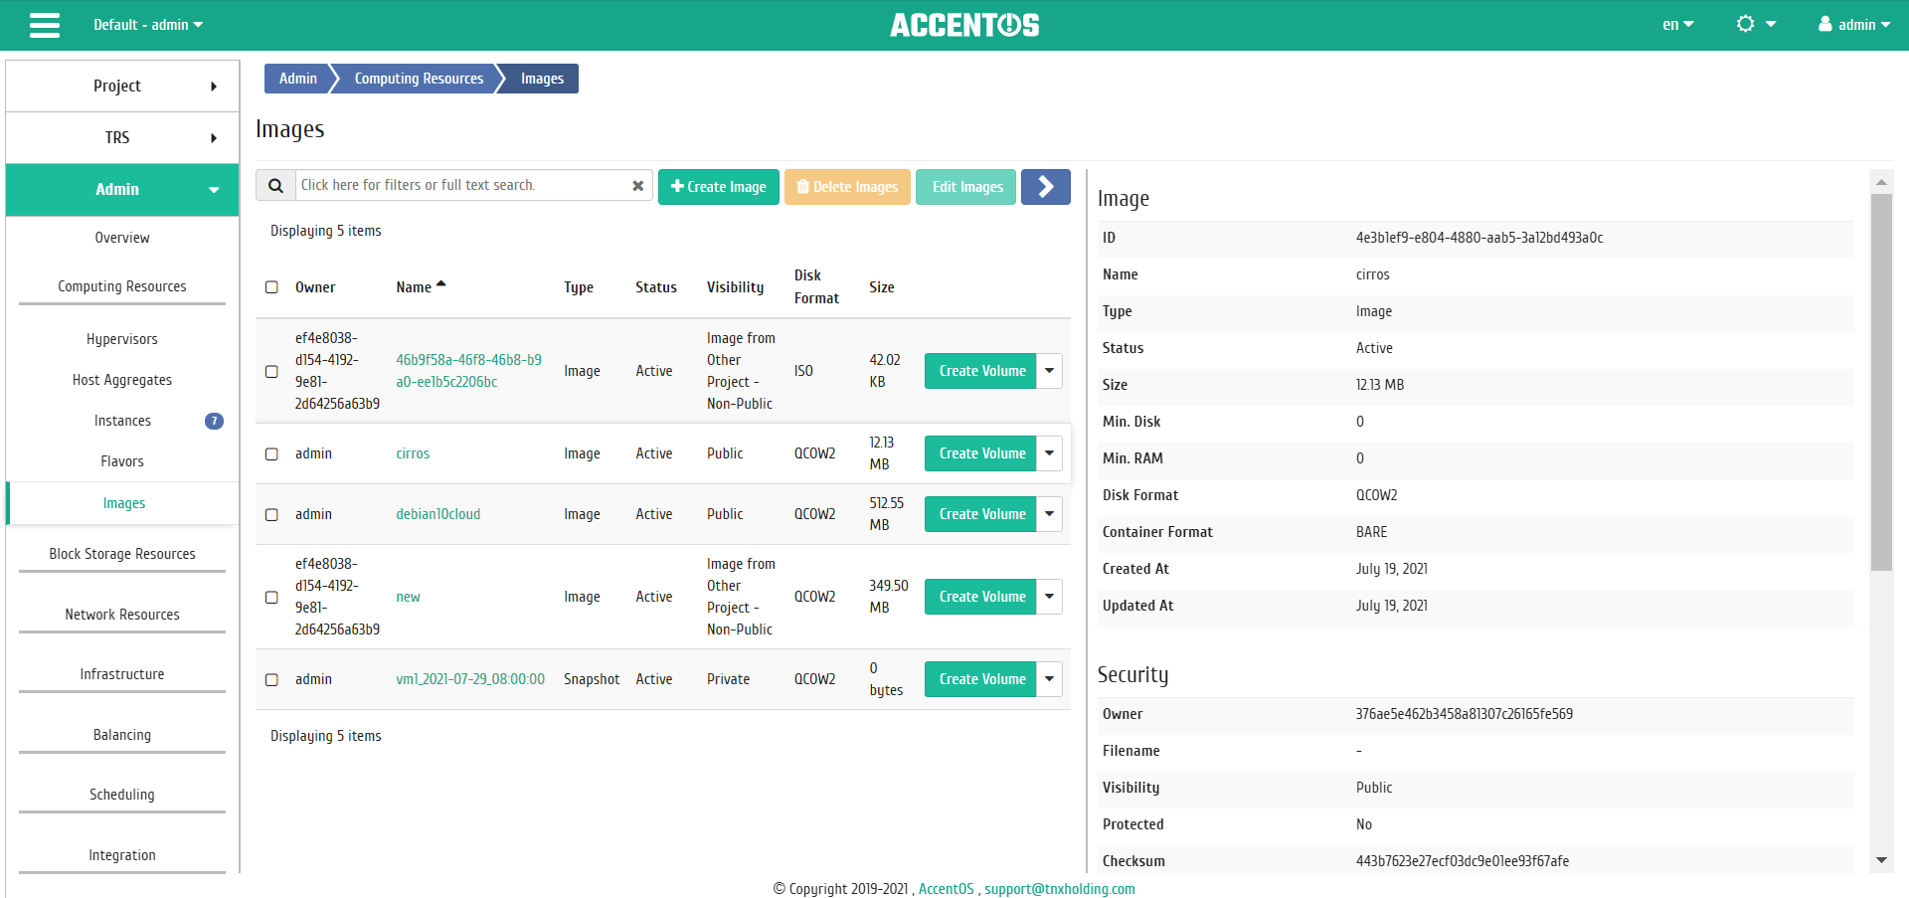Viewport: 1909px width, 898px height.
Task: Open the 'new' image link
Action: 408,597
